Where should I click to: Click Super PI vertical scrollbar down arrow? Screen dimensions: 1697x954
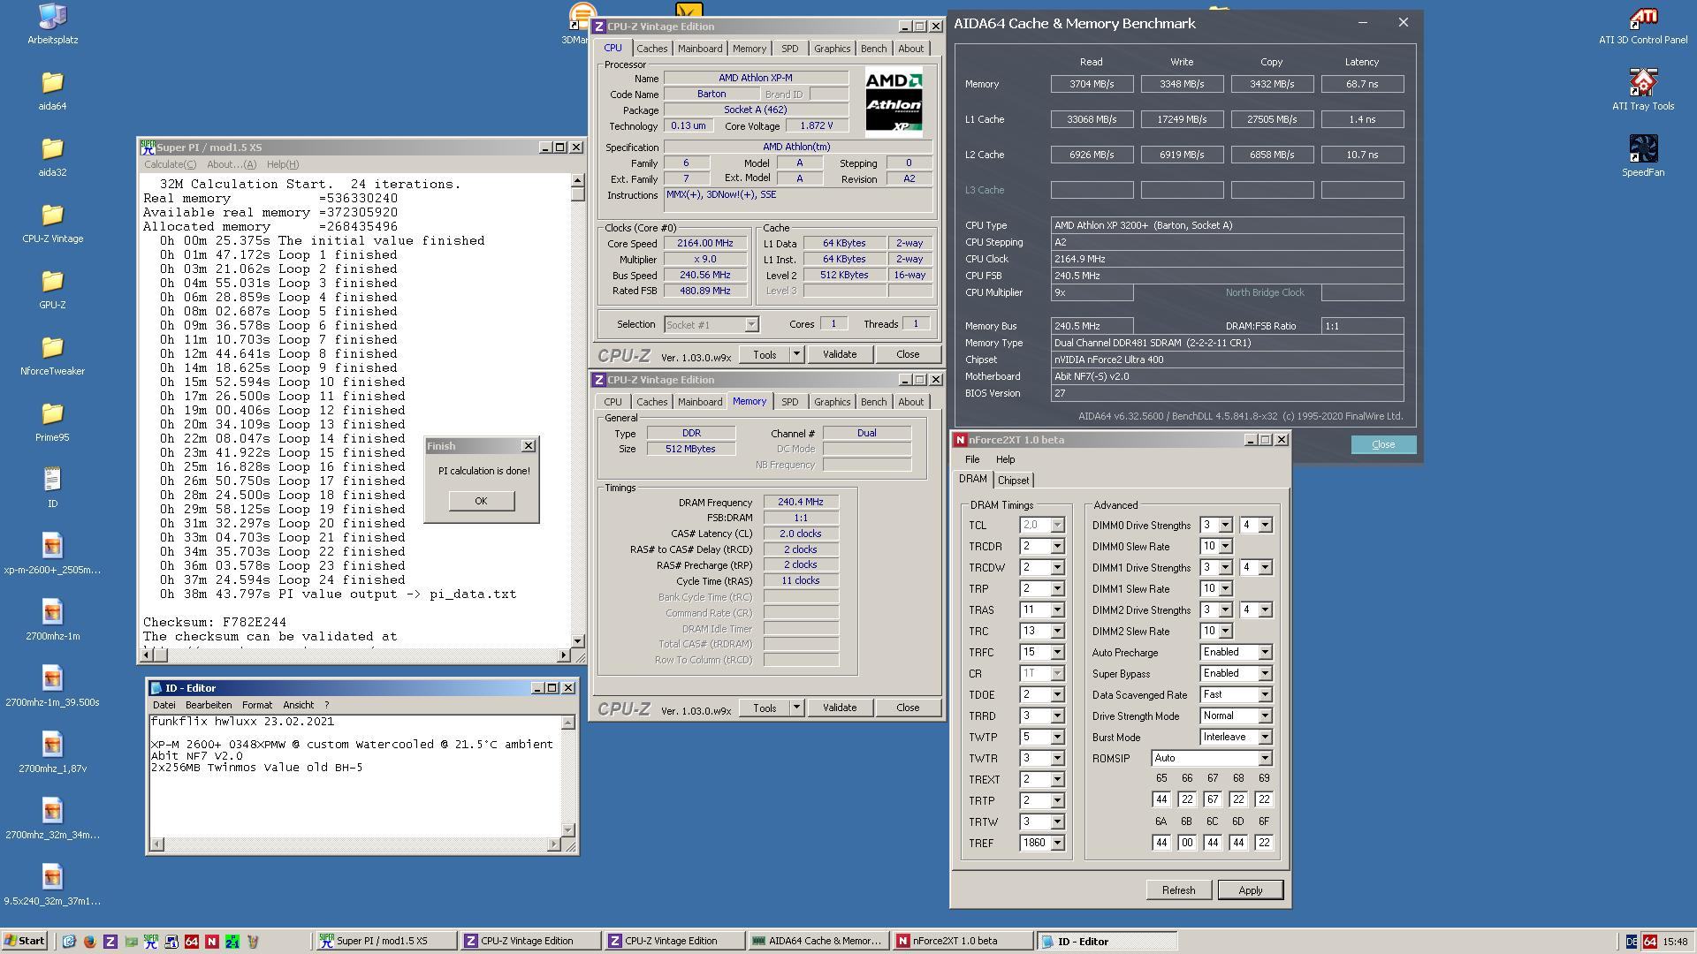(578, 641)
